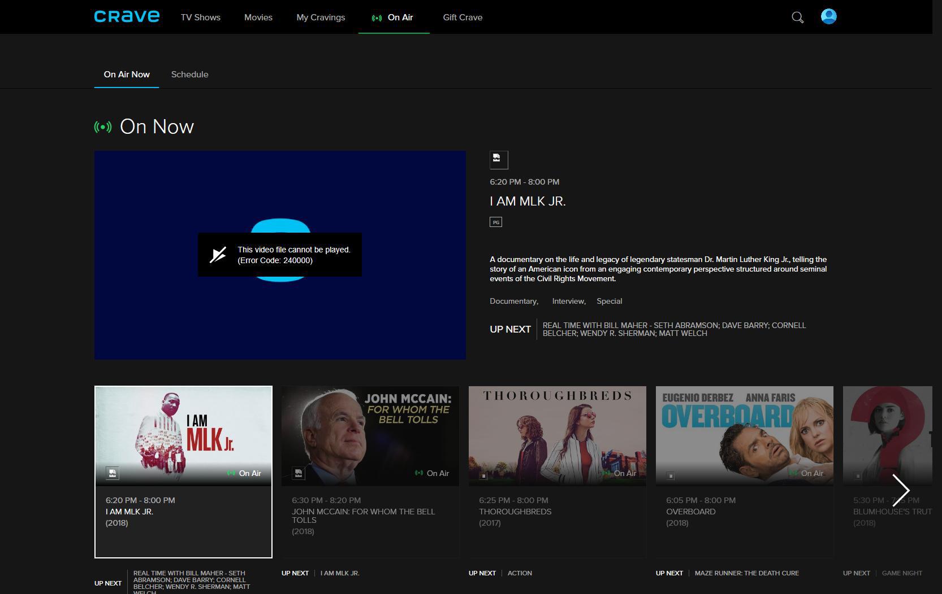Open the Movies menu
942x594 pixels.
(x=258, y=18)
